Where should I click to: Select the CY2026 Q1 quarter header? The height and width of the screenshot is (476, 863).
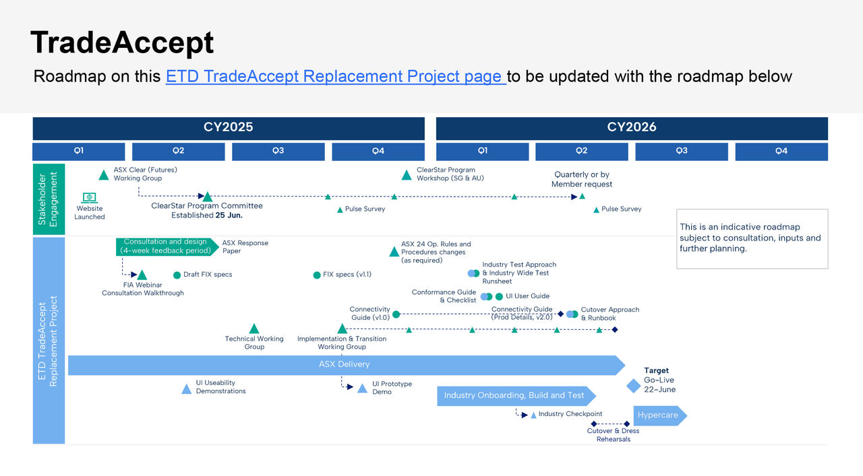coord(483,151)
